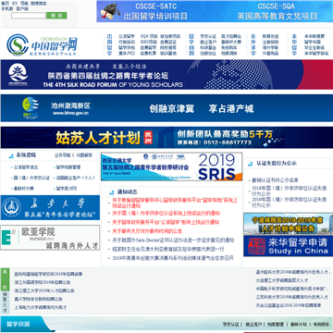Switch to EN language link
This screenshot has width=333, height=333.
[x=15, y=4]
